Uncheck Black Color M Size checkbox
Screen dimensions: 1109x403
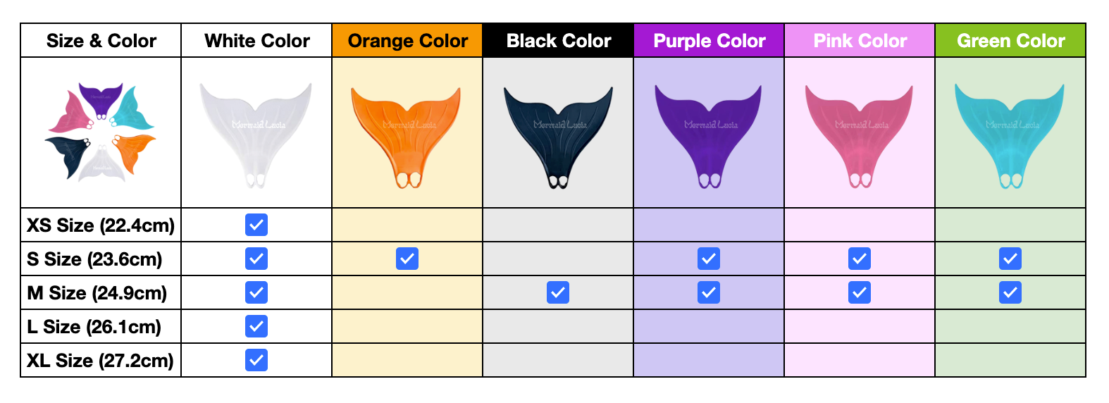[x=558, y=292]
